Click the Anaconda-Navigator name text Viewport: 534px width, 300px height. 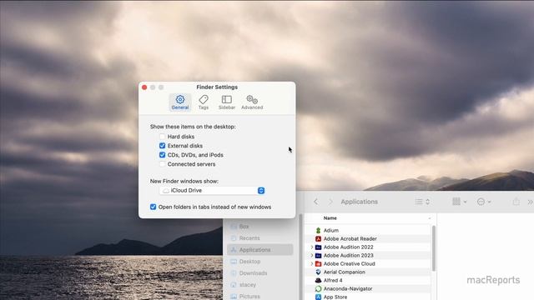[x=348, y=289]
